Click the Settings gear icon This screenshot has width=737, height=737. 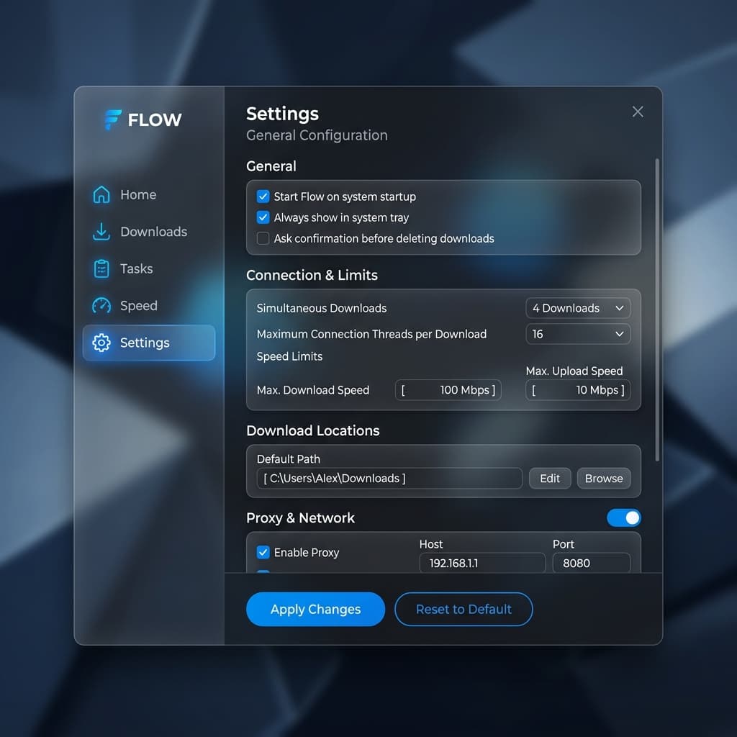coord(101,343)
